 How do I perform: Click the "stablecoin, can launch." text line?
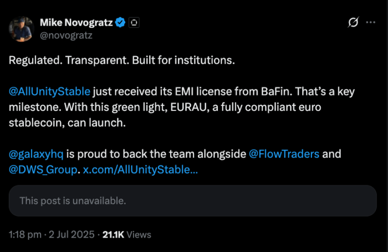[68, 122]
